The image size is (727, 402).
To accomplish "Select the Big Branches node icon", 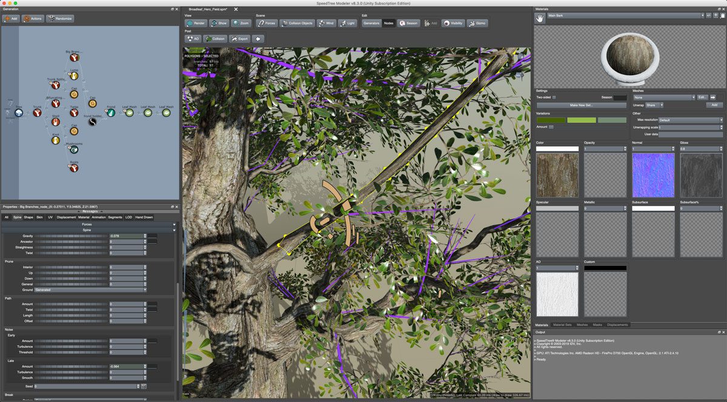I will 73,58.
